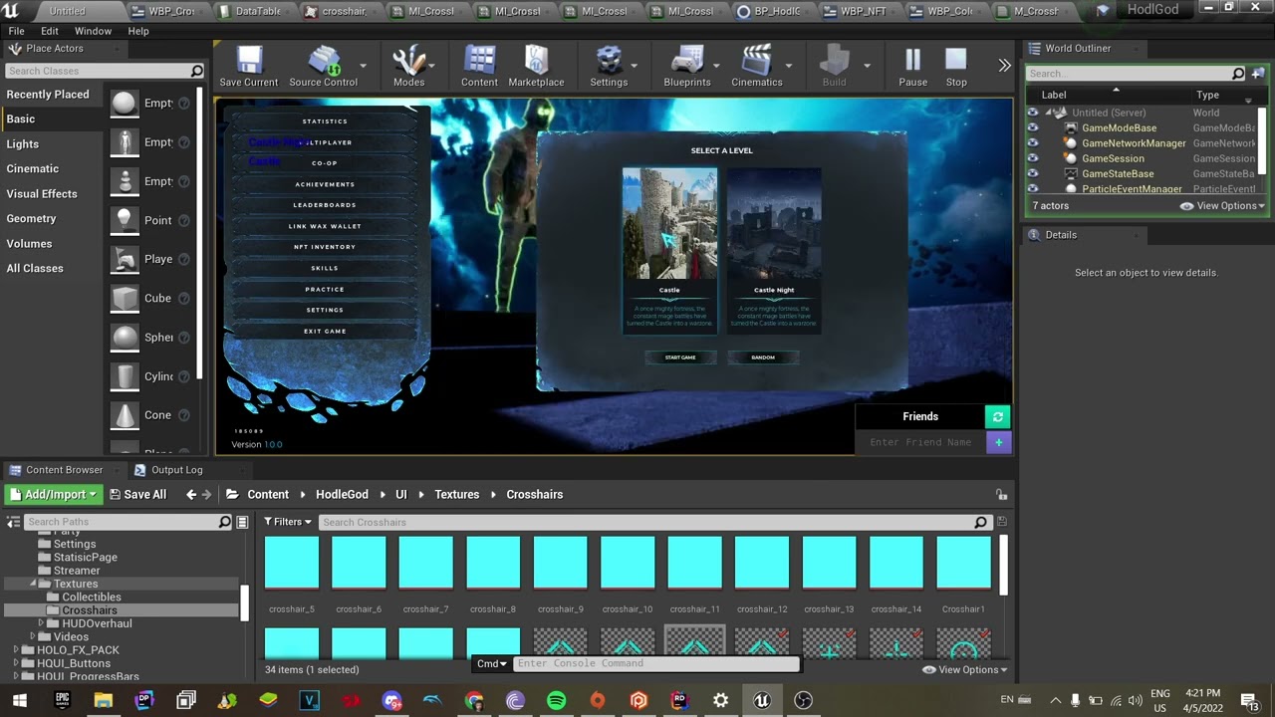Viewport: 1275px width, 717px height.
Task: Click the RANDOM level button
Action: click(763, 358)
